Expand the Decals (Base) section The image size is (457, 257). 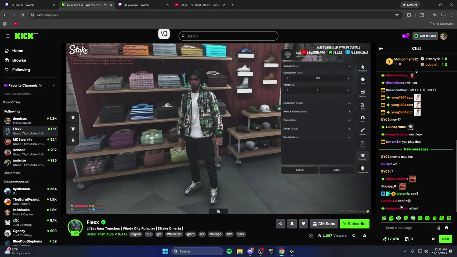pos(350,137)
